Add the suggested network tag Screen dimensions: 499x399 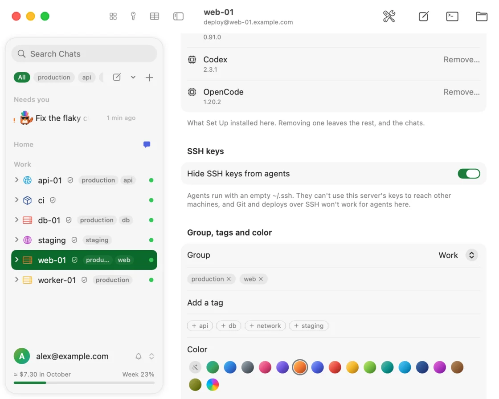point(265,326)
